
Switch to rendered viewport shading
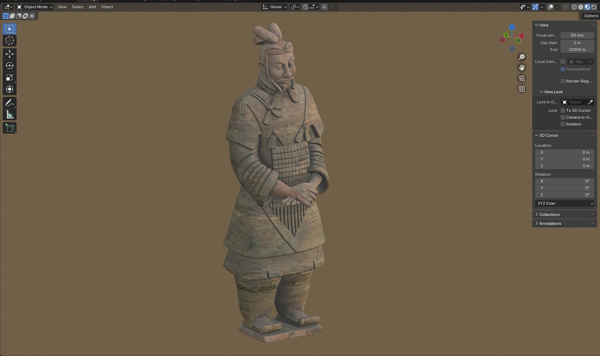click(594, 7)
